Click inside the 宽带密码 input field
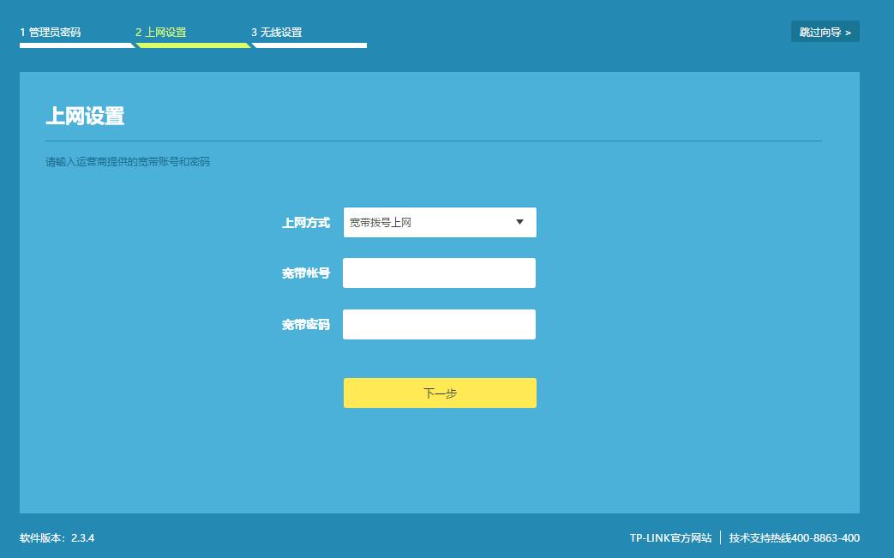894x558 pixels. tap(439, 324)
